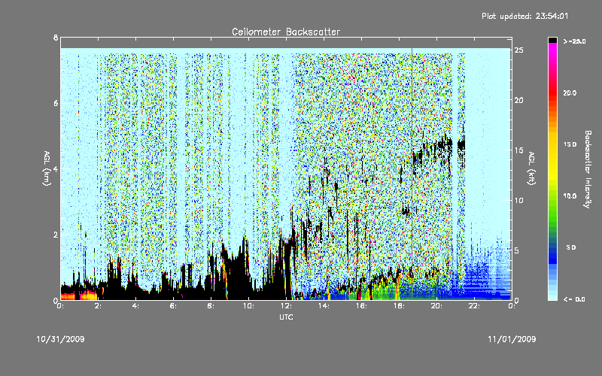602x376 pixels.
Task: Click the start date '10/31/2009'
Action: click(60, 339)
